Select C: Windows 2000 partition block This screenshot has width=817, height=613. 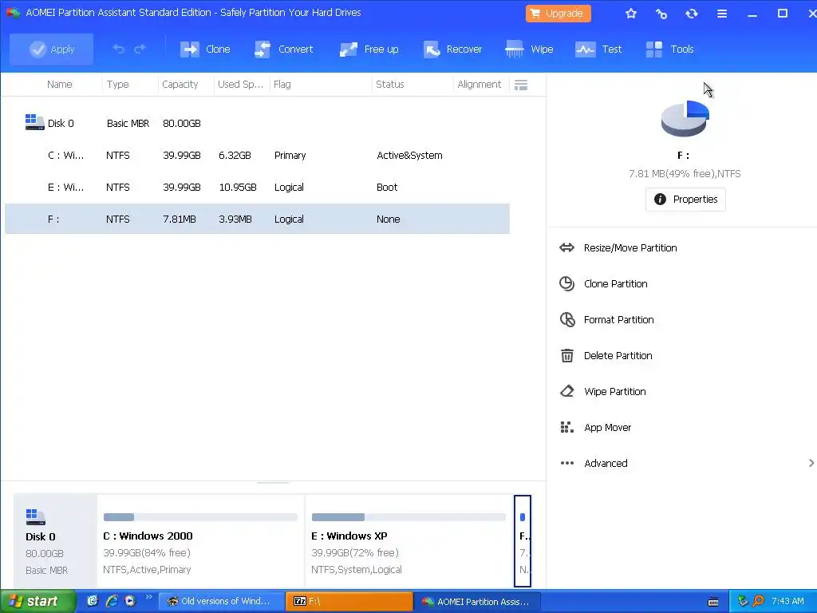(200, 541)
